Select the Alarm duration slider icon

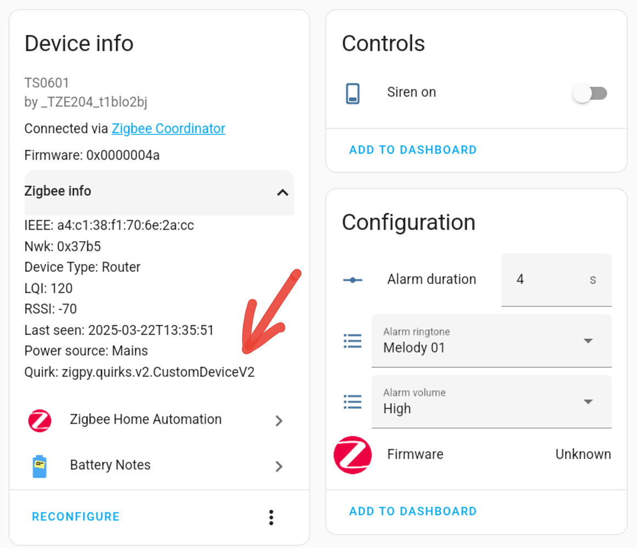tap(352, 280)
